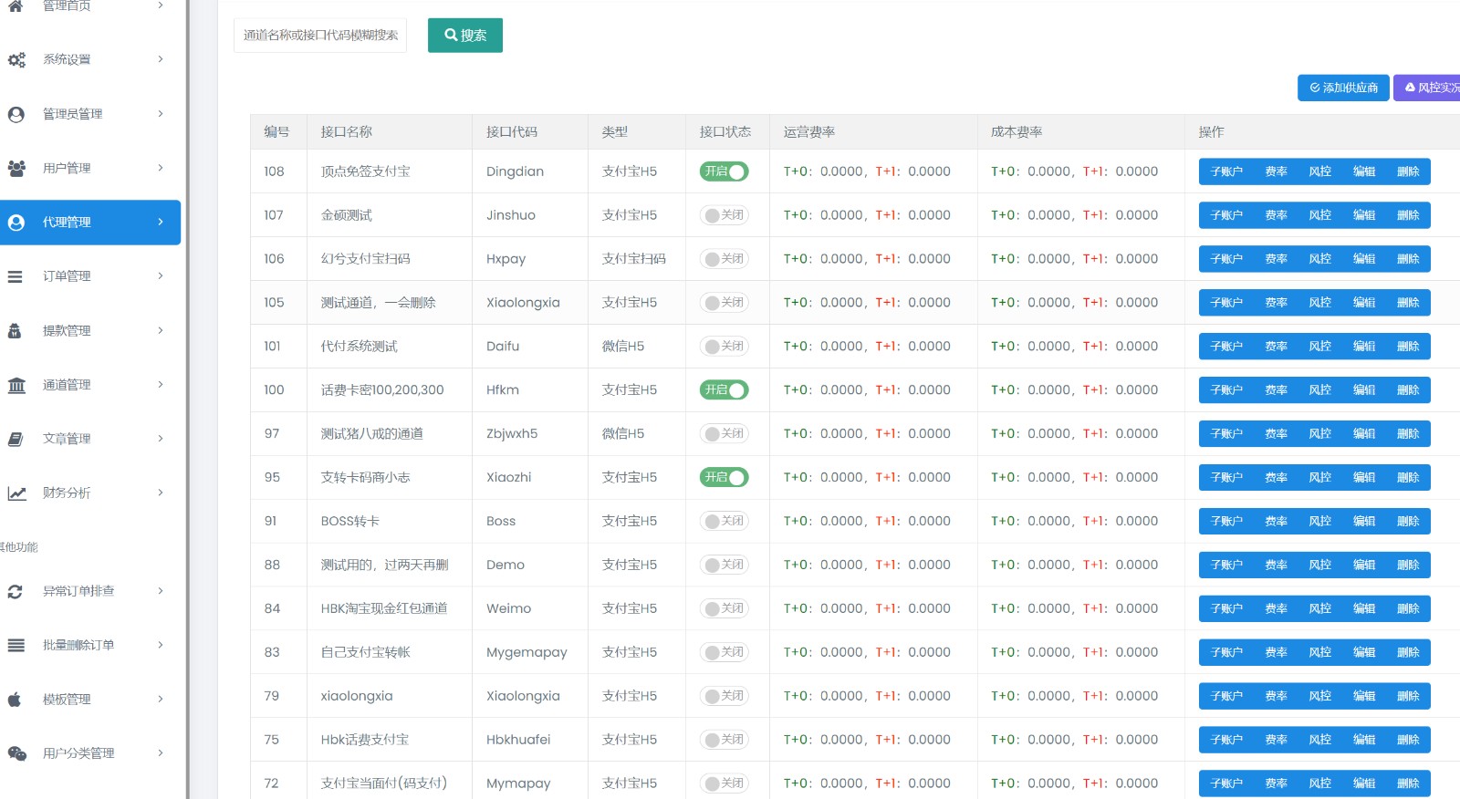This screenshot has width=1460, height=799.
Task: Open the 代理管理 sidebar menu
Action: pos(89,223)
